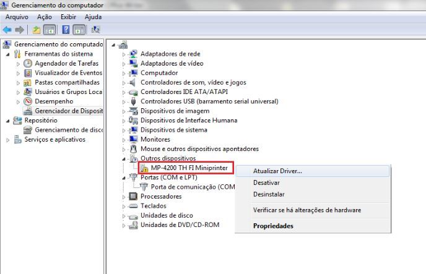Click the Desempenho performance icon
Image resolution: width=426 pixels, height=274 pixels.
[28, 101]
